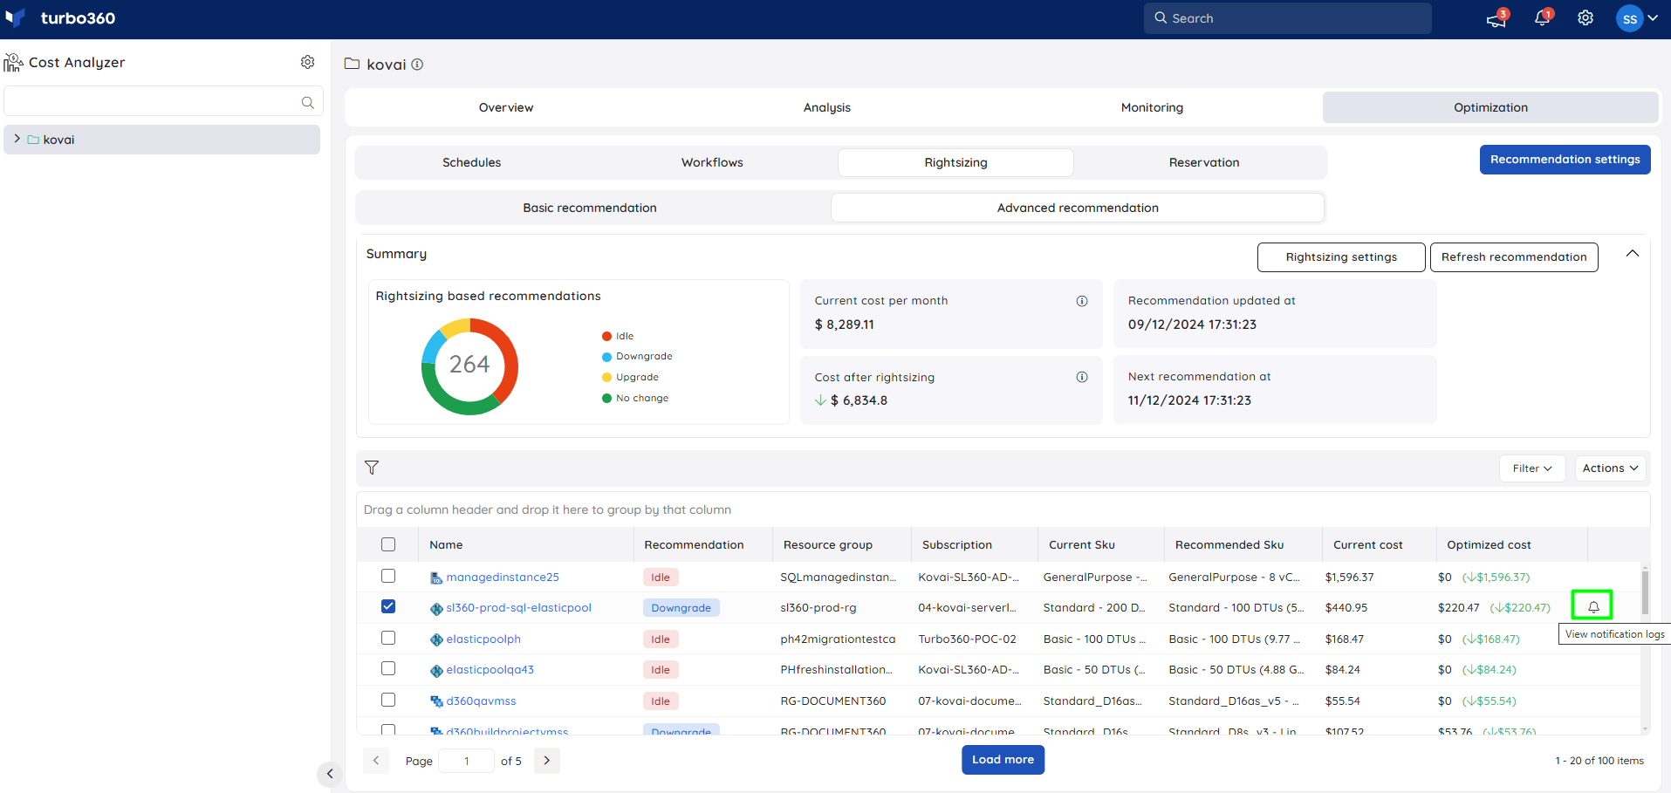Open the Reservation sub-tab
1671x793 pixels.
point(1204,162)
